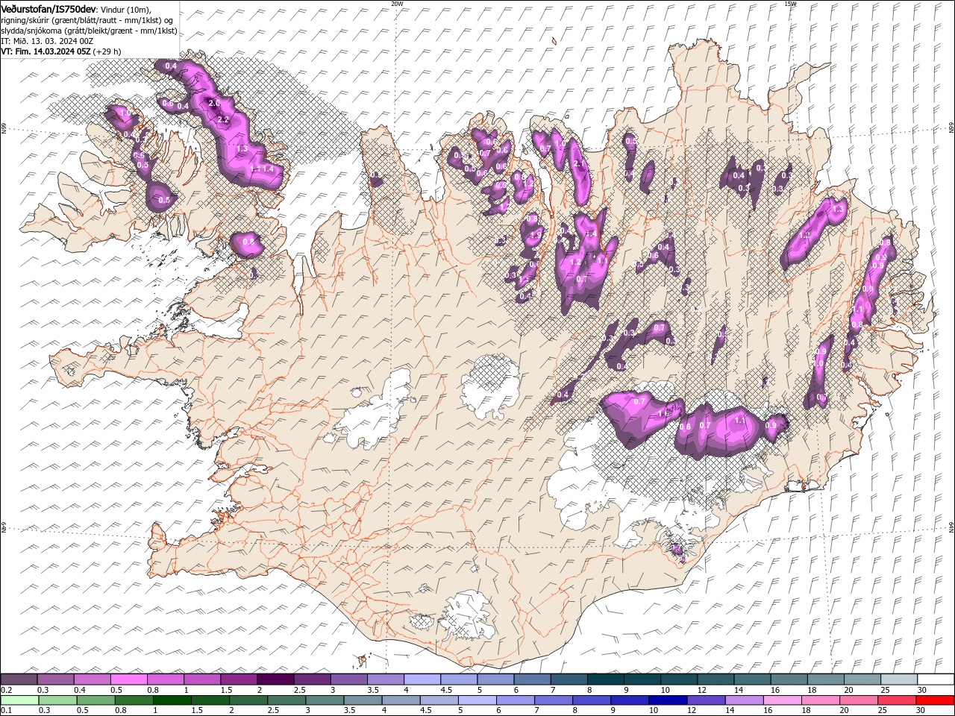Click the Veðurstofan/IS750dev title text
The width and height of the screenshot is (955, 716).
pos(48,8)
